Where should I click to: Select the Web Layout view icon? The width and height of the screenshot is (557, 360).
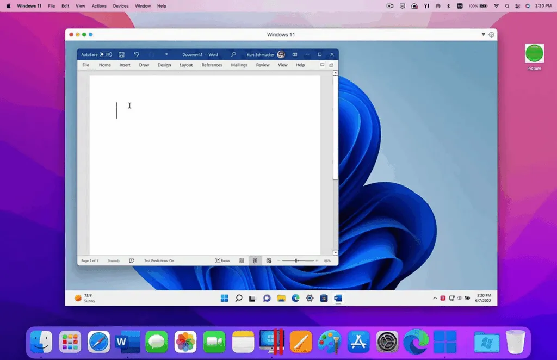268,260
